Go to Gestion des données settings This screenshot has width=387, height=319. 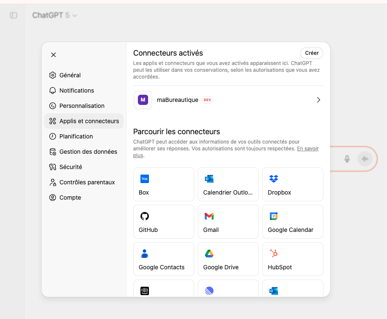tap(88, 152)
